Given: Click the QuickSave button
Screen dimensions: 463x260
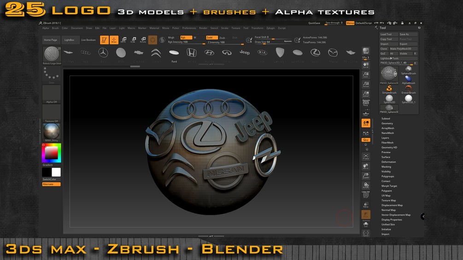Looking at the screenshot, I should [314, 23].
